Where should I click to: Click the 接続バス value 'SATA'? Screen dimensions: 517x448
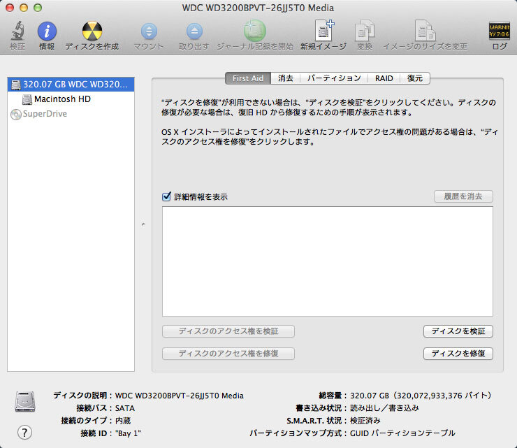pos(125,408)
